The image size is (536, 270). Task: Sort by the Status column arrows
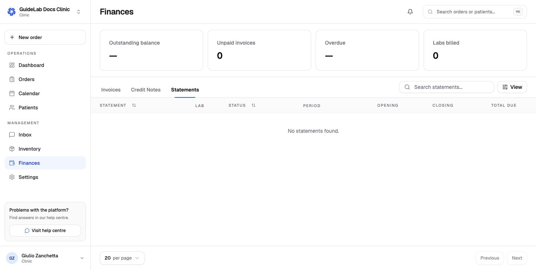(x=253, y=105)
